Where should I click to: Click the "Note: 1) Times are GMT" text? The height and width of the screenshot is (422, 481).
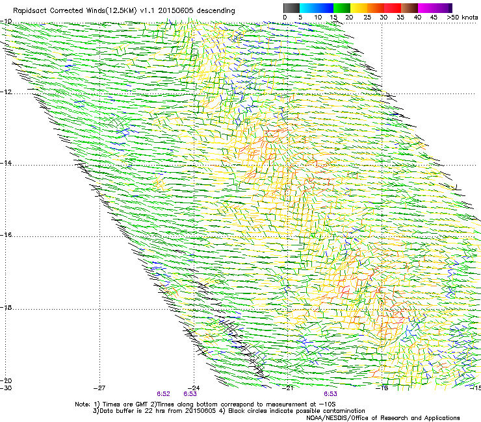112,404
